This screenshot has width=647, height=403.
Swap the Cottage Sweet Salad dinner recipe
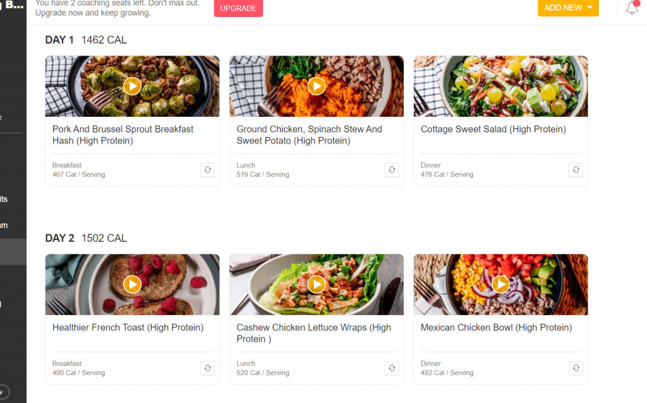pos(576,170)
